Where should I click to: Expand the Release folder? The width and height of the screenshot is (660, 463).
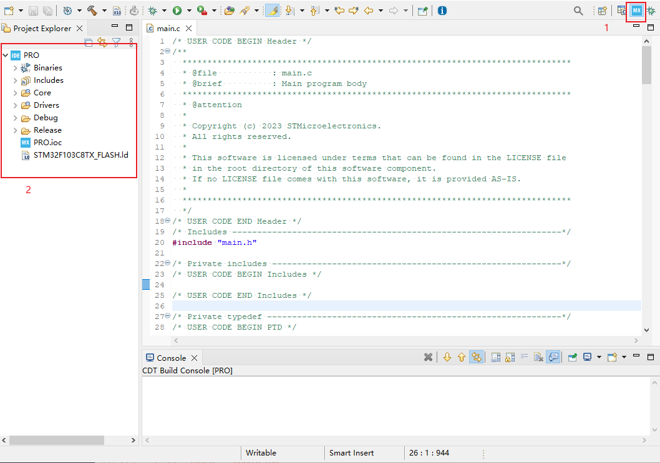point(16,130)
